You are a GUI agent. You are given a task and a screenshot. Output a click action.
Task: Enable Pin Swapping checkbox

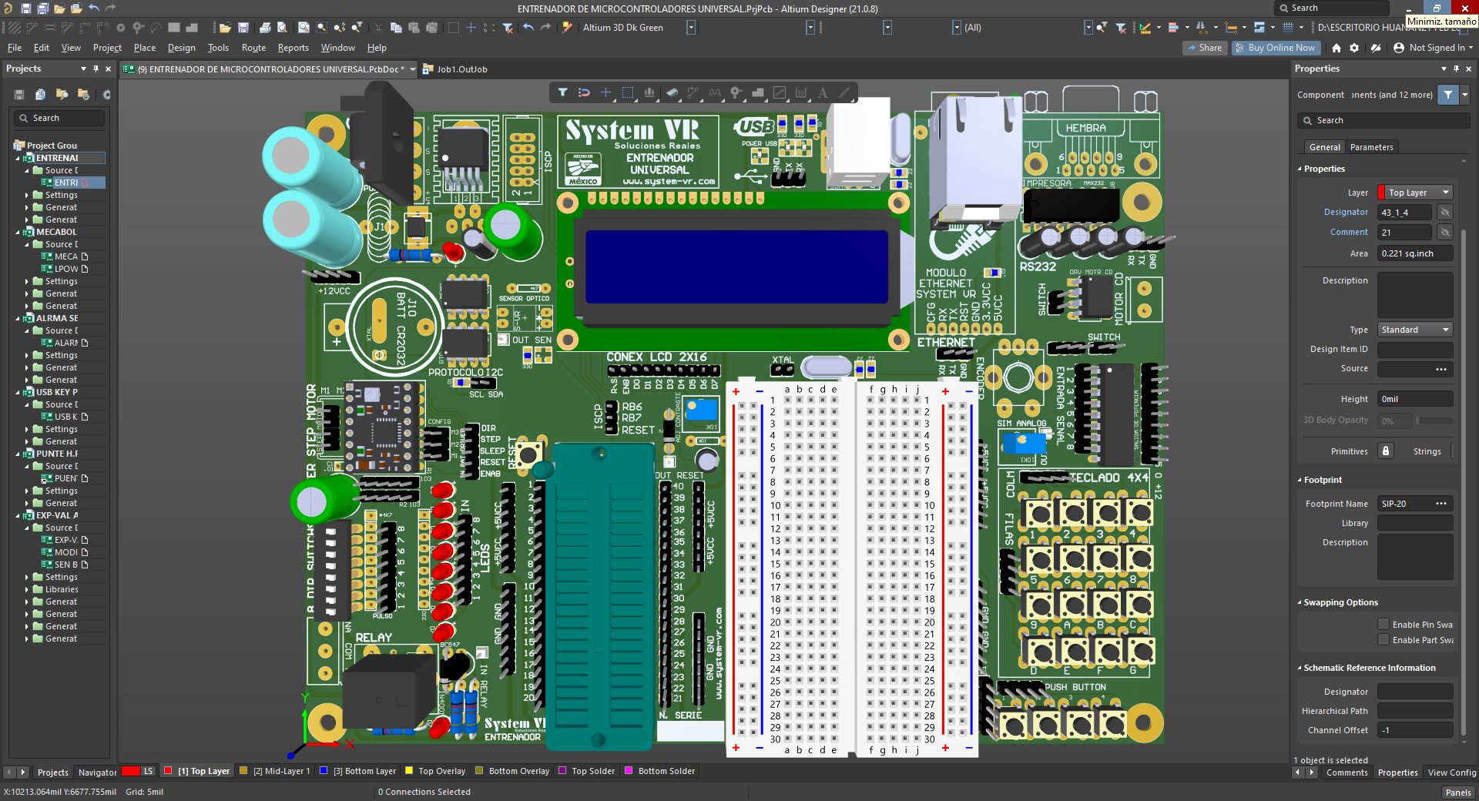(x=1383, y=625)
